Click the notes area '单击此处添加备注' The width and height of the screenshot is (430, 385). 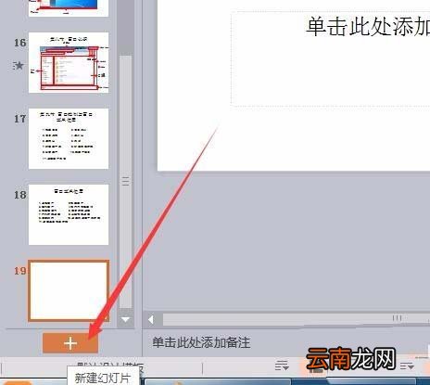click(x=201, y=342)
